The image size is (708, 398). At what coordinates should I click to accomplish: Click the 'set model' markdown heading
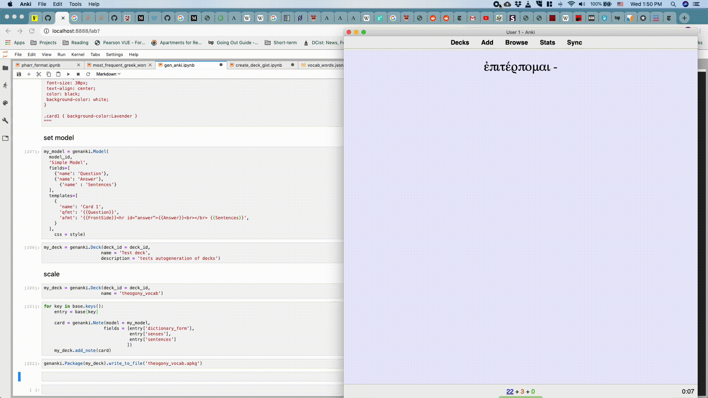click(59, 138)
